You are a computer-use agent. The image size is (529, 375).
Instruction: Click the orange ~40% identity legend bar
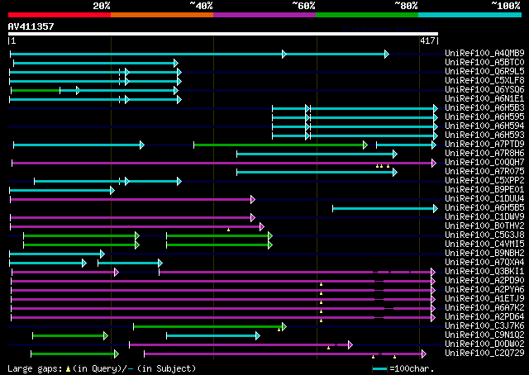pyautogui.click(x=162, y=15)
